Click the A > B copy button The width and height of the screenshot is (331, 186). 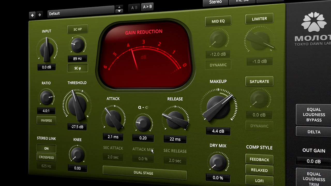[x=147, y=7]
